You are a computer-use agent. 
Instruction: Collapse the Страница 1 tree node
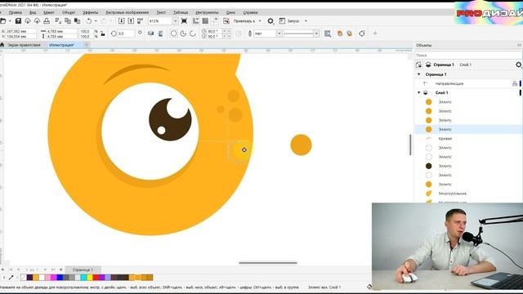point(419,74)
